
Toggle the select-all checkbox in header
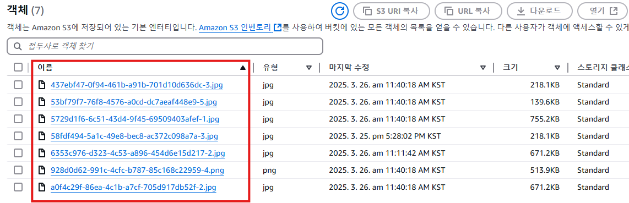point(18,67)
